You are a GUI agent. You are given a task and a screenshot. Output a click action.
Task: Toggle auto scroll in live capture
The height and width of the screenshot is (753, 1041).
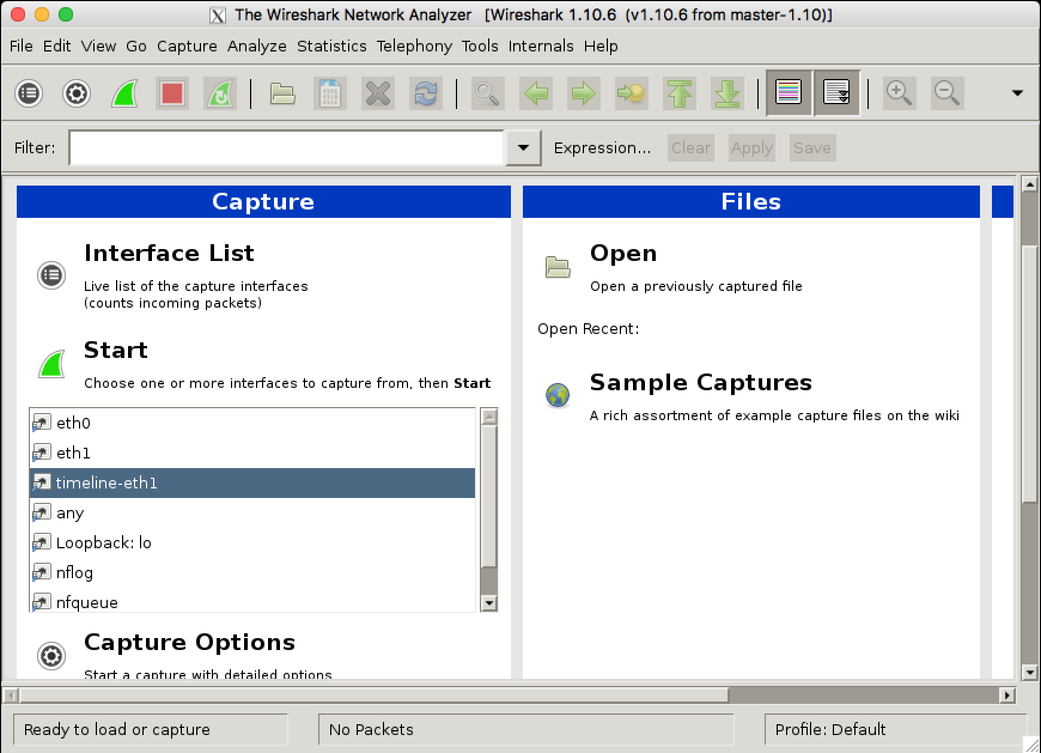[837, 93]
